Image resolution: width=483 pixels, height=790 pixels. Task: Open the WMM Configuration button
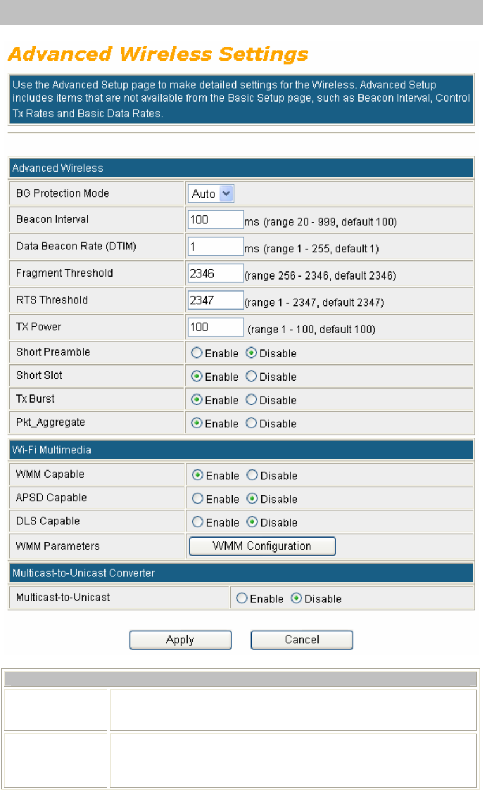click(262, 546)
